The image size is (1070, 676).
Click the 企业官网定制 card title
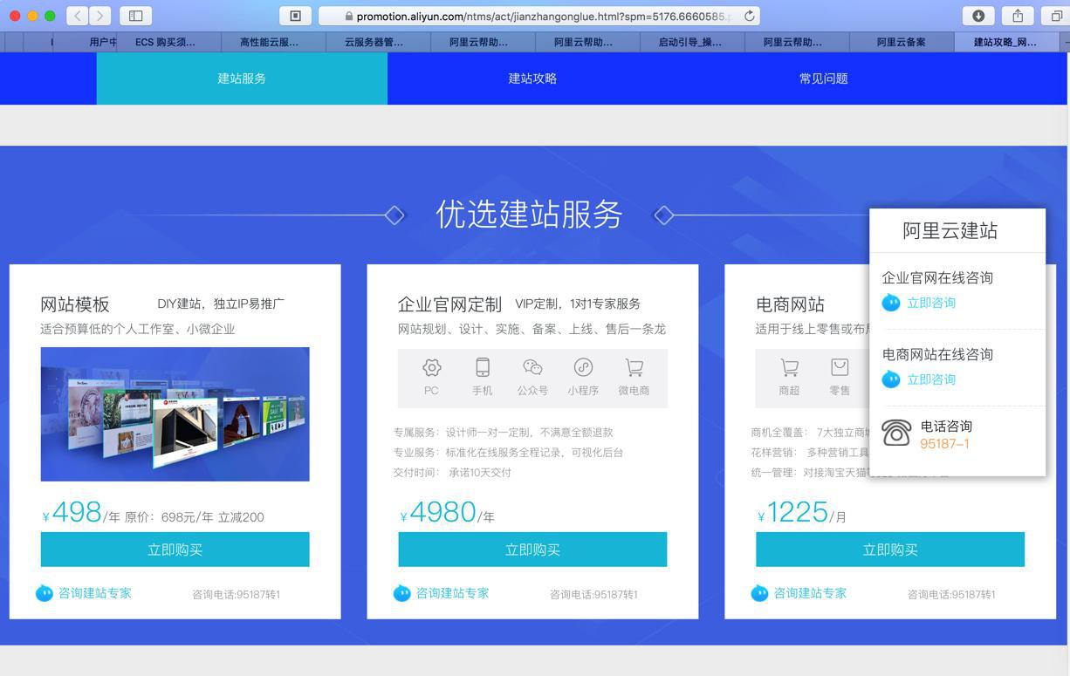(449, 304)
